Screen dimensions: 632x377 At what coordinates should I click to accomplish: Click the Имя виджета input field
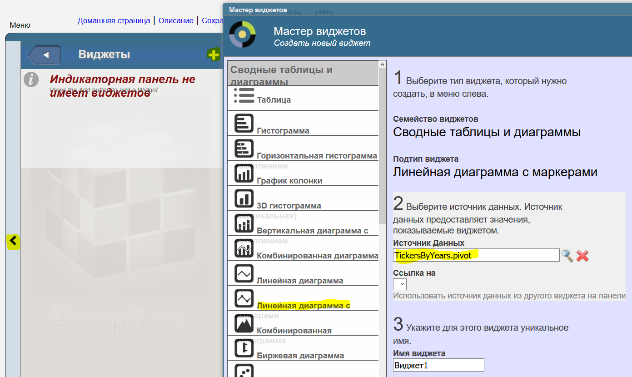coord(438,365)
